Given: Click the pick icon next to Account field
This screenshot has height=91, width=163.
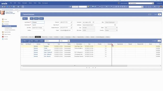Looking at the screenshot, I should click(93, 22).
